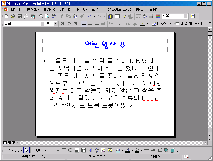Toggle italic text formatting

(69, 24)
